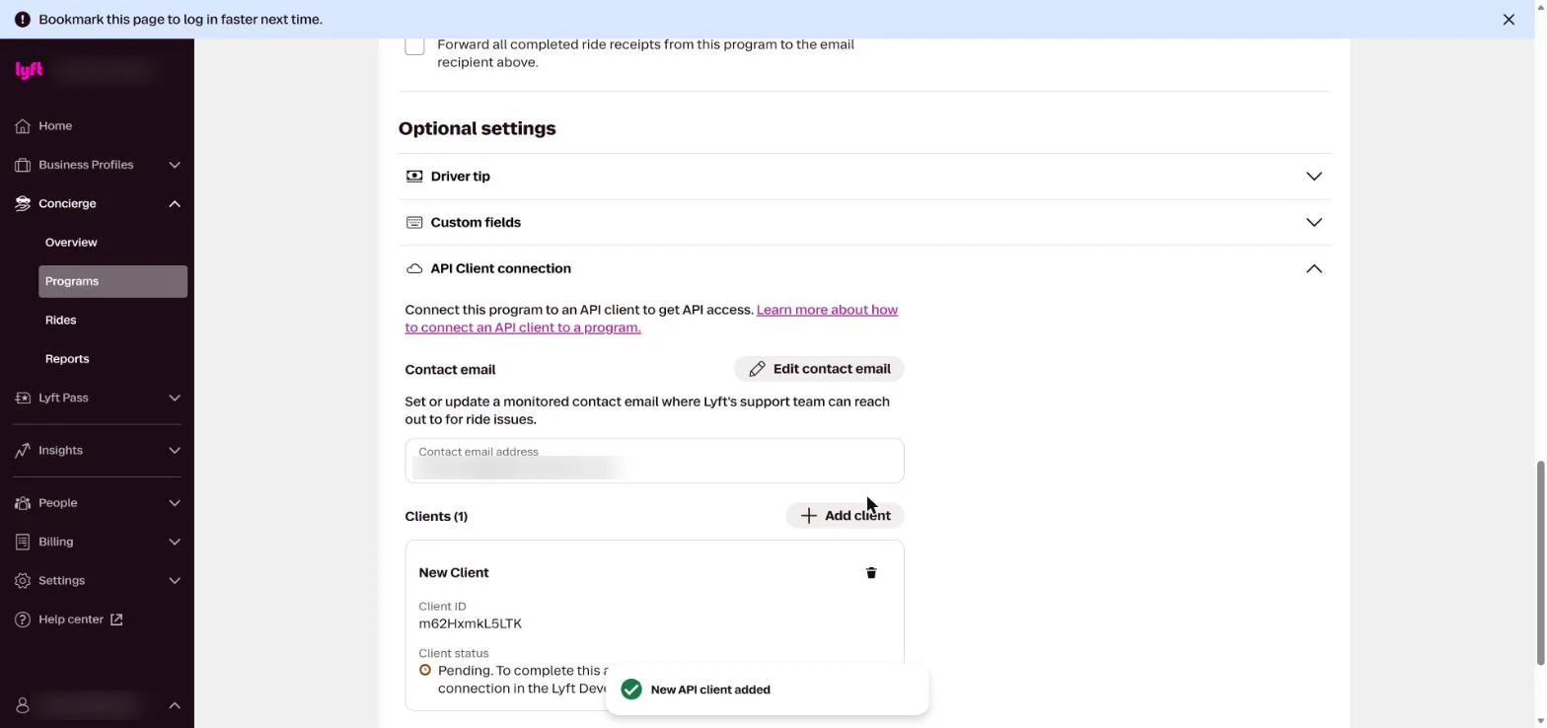The height and width of the screenshot is (728, 1547).
Task: Click the Lyft Pass ticket icon
Action: (23, 399)
